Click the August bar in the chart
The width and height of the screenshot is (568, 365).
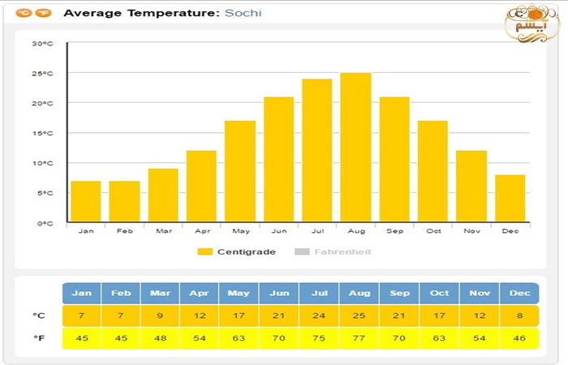click(355, 148)
